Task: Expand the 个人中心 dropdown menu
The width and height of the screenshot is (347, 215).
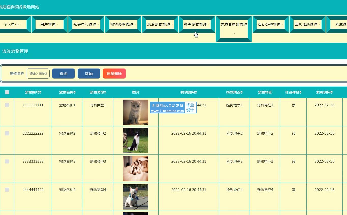Action: (13, 24)
